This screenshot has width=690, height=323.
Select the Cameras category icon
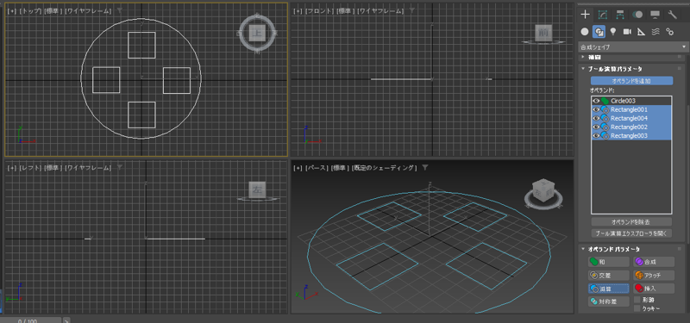627,32
